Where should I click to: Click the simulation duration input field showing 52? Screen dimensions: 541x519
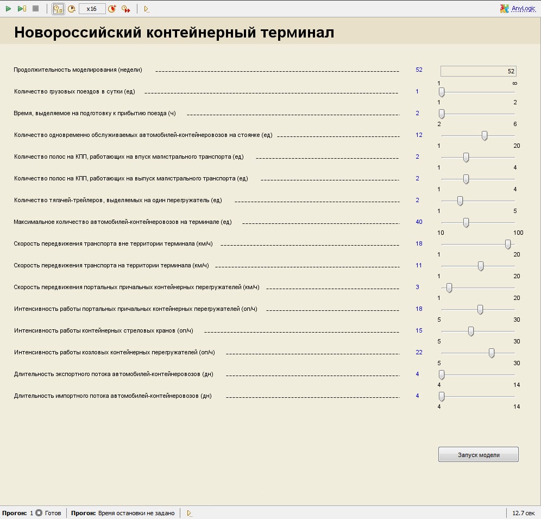click(478, 71)
